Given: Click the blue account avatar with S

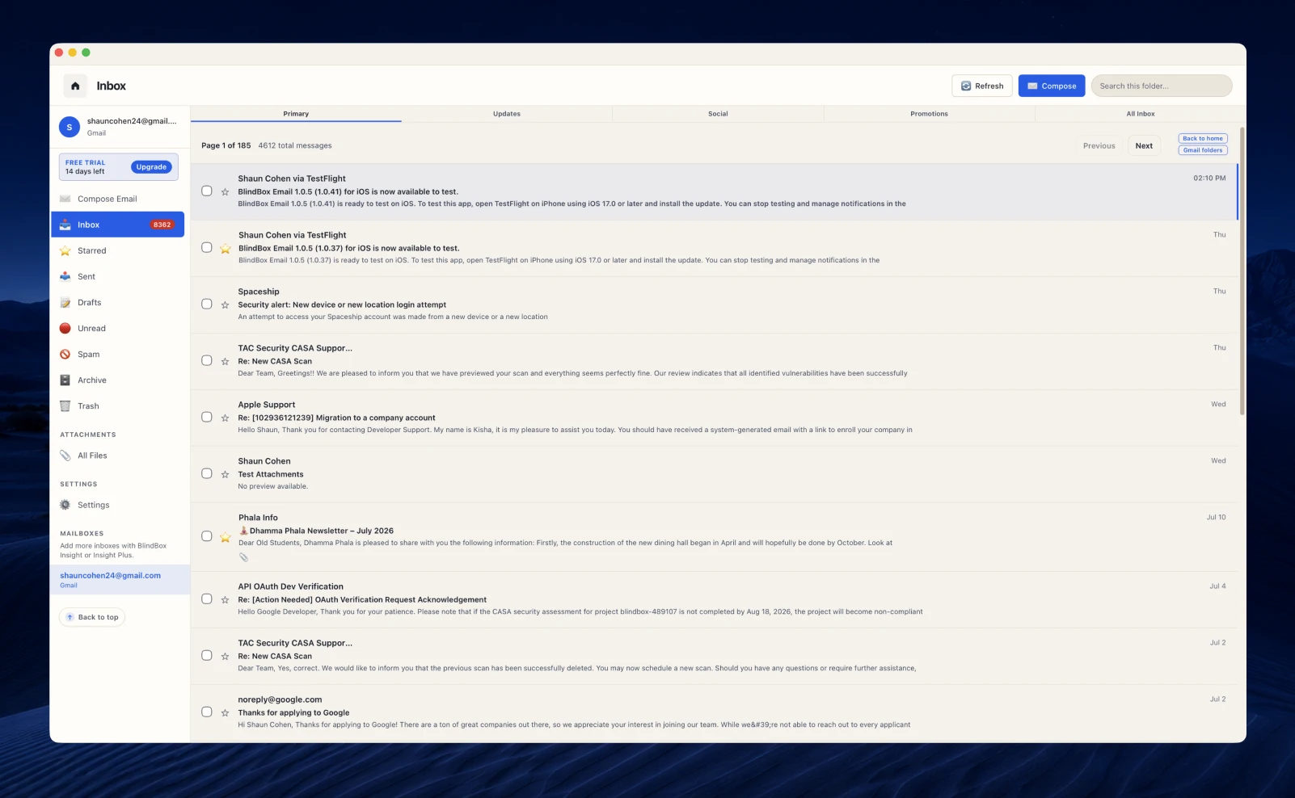Looking at the screenshot, I should point(70,127).
